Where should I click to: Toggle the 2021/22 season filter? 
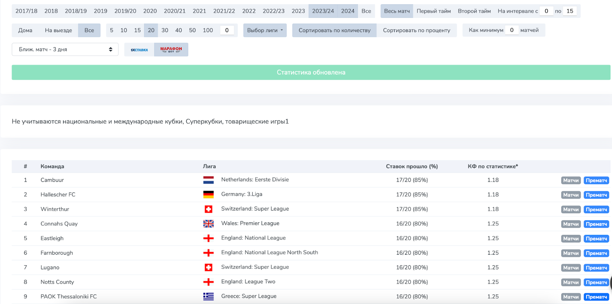224,11
